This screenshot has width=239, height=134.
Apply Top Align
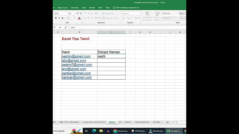85,13
